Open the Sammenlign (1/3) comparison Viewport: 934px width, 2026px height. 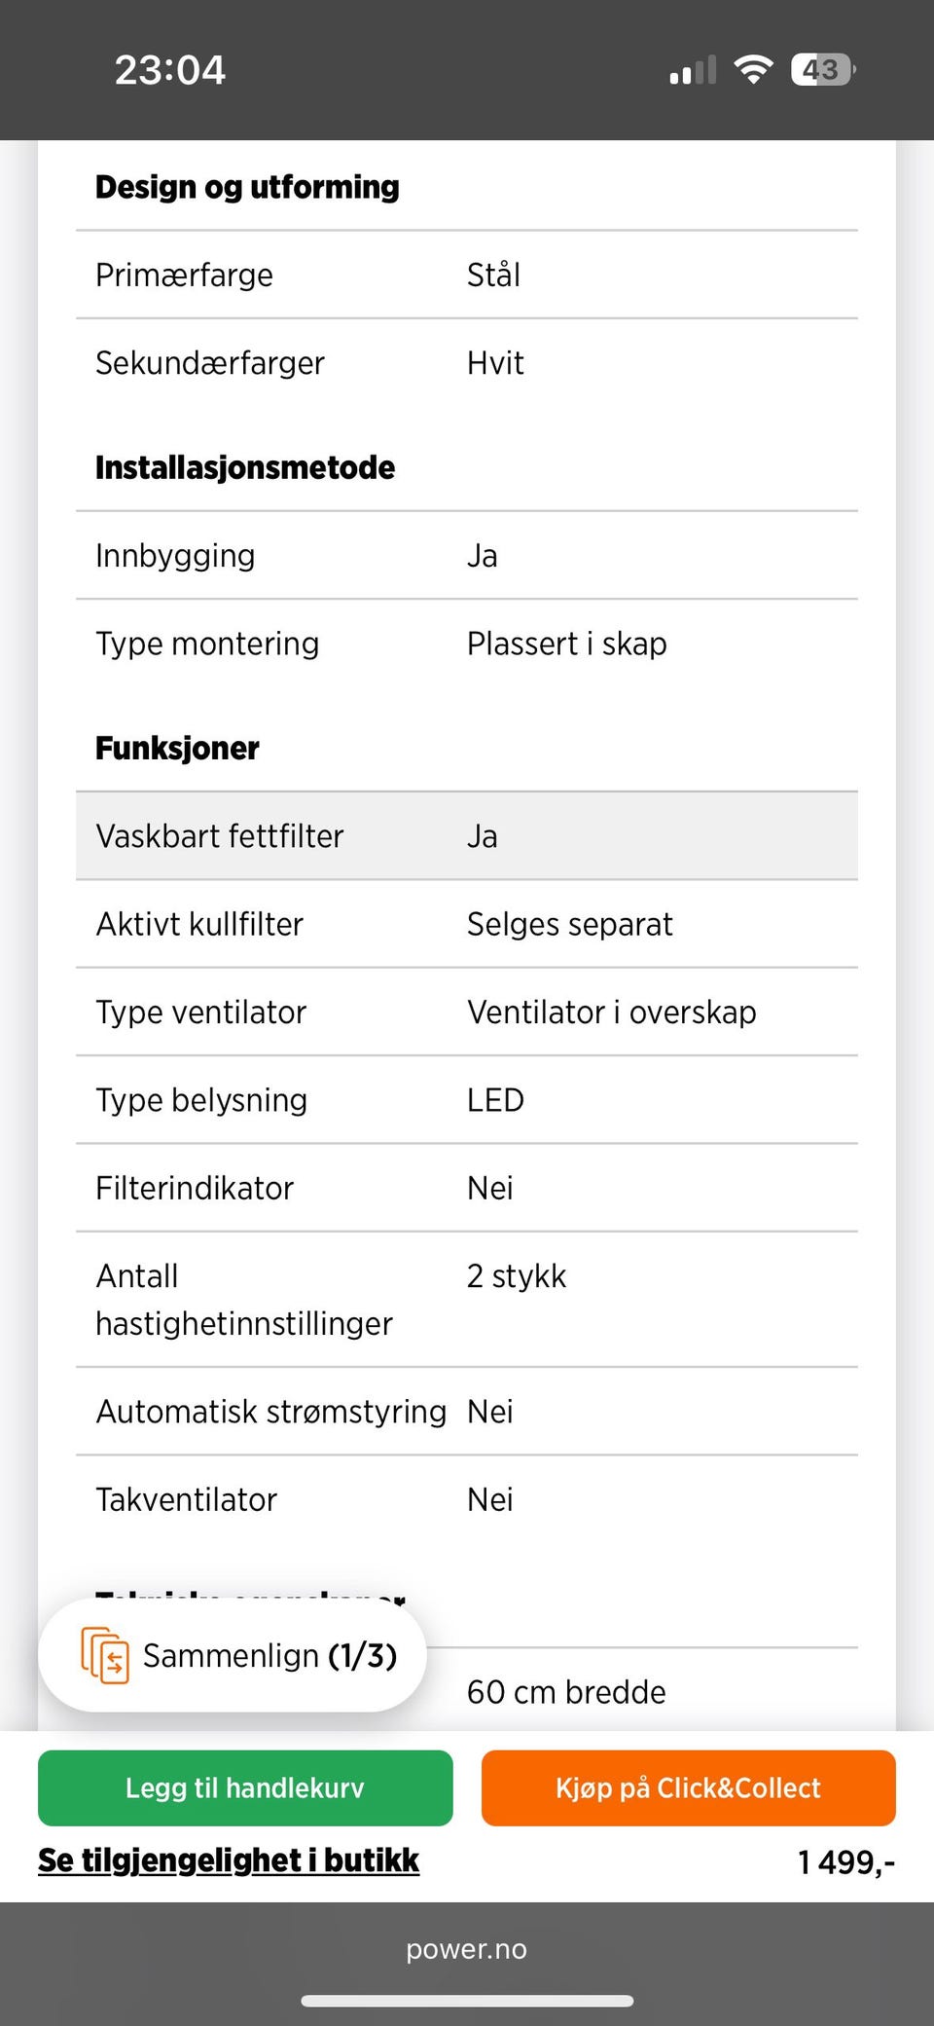coord(269,1655)
